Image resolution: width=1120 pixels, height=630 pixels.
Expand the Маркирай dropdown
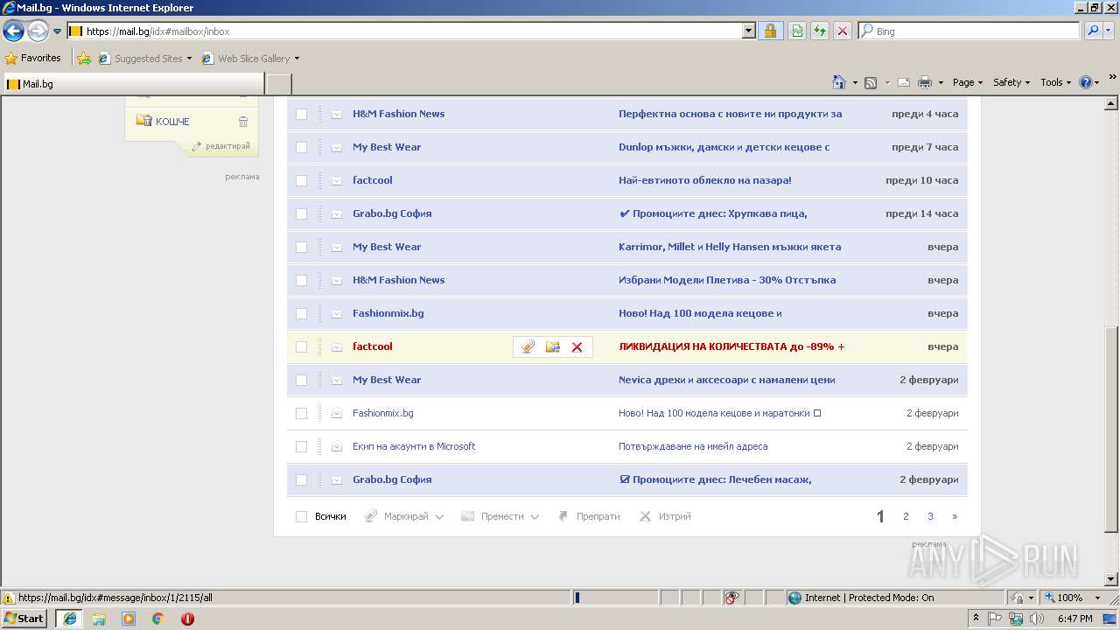[x=439, y=517]
